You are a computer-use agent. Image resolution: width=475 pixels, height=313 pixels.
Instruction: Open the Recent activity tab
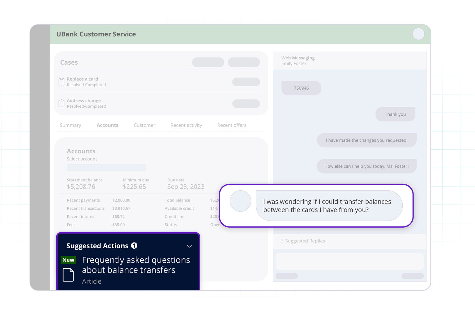click(186, 125)
